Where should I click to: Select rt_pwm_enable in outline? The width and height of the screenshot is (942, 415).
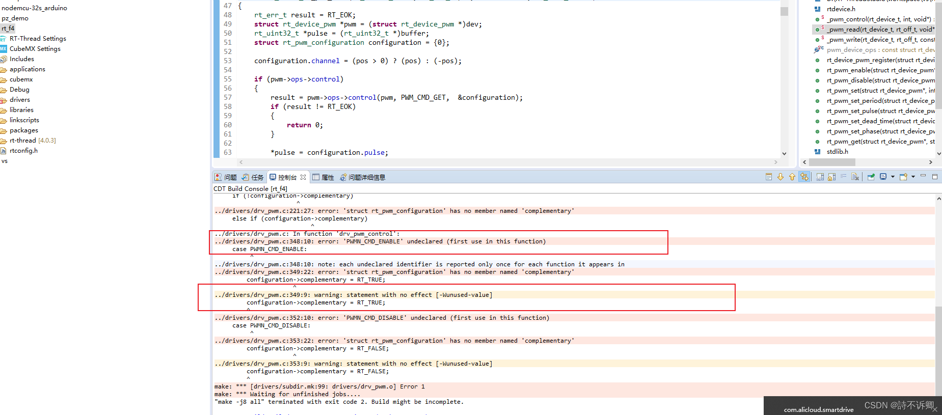click(x=880, y=70)
